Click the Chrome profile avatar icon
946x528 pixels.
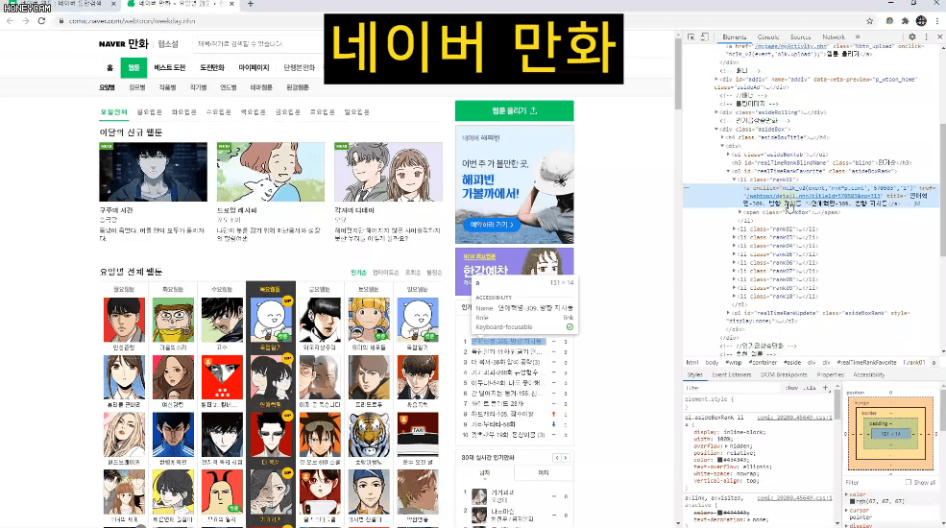tap(921, 20)
